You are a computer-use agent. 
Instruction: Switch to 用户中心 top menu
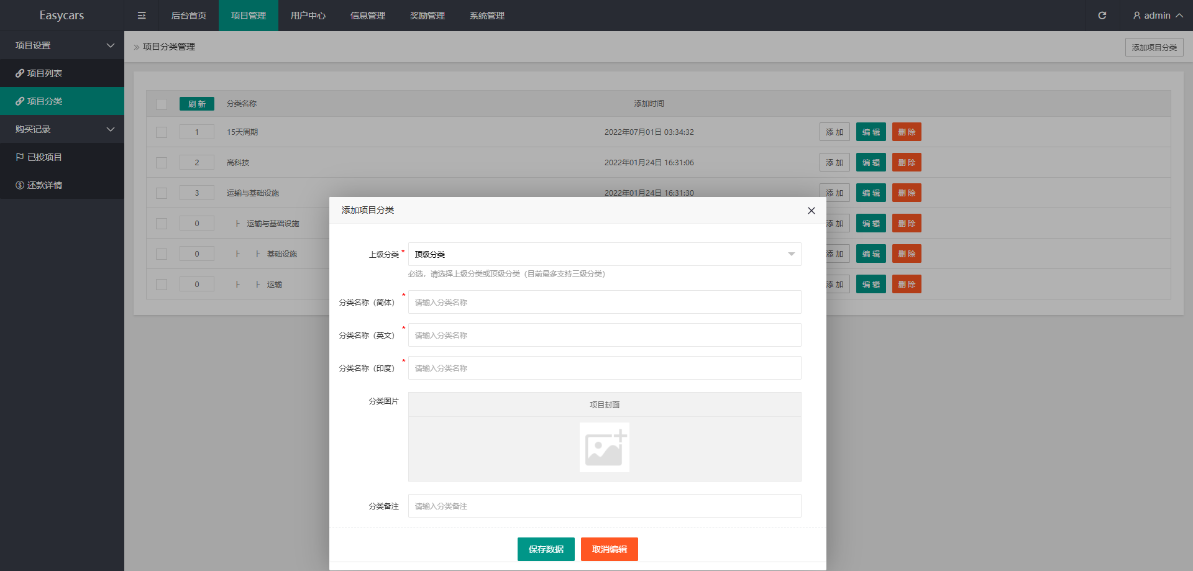[308, 16]
